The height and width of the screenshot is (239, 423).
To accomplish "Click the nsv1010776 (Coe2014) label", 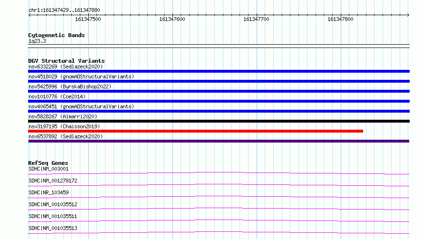I will 57,96.
